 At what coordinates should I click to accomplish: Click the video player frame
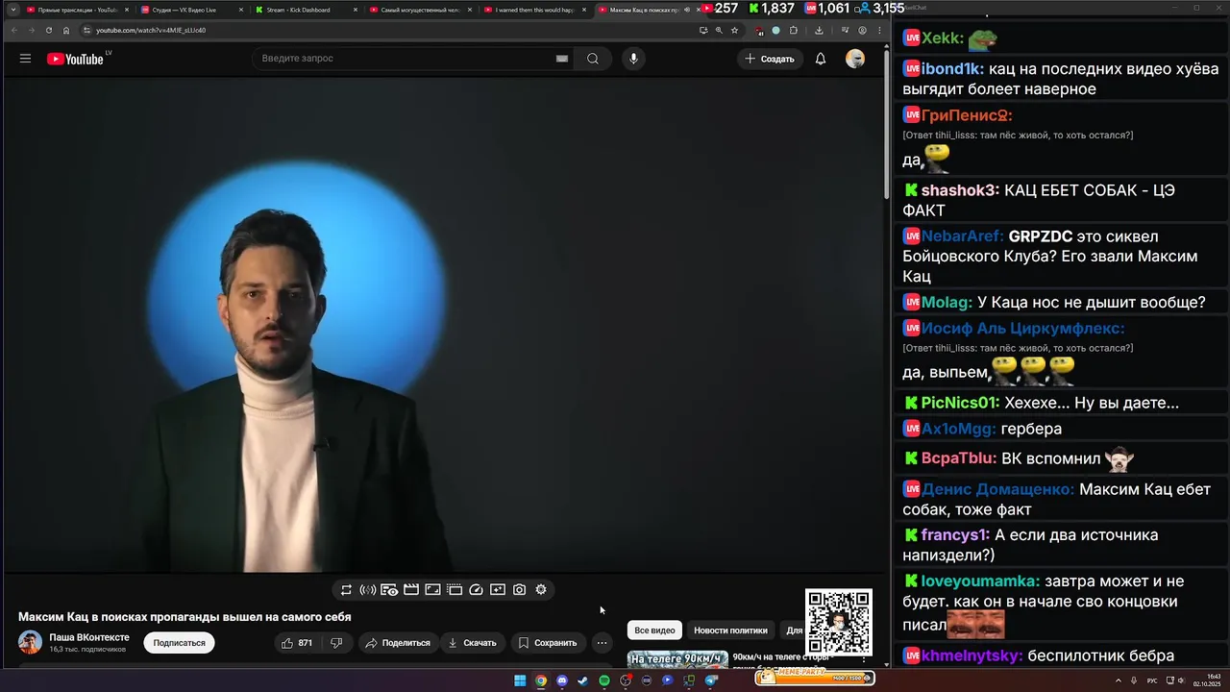pos(443,325)
